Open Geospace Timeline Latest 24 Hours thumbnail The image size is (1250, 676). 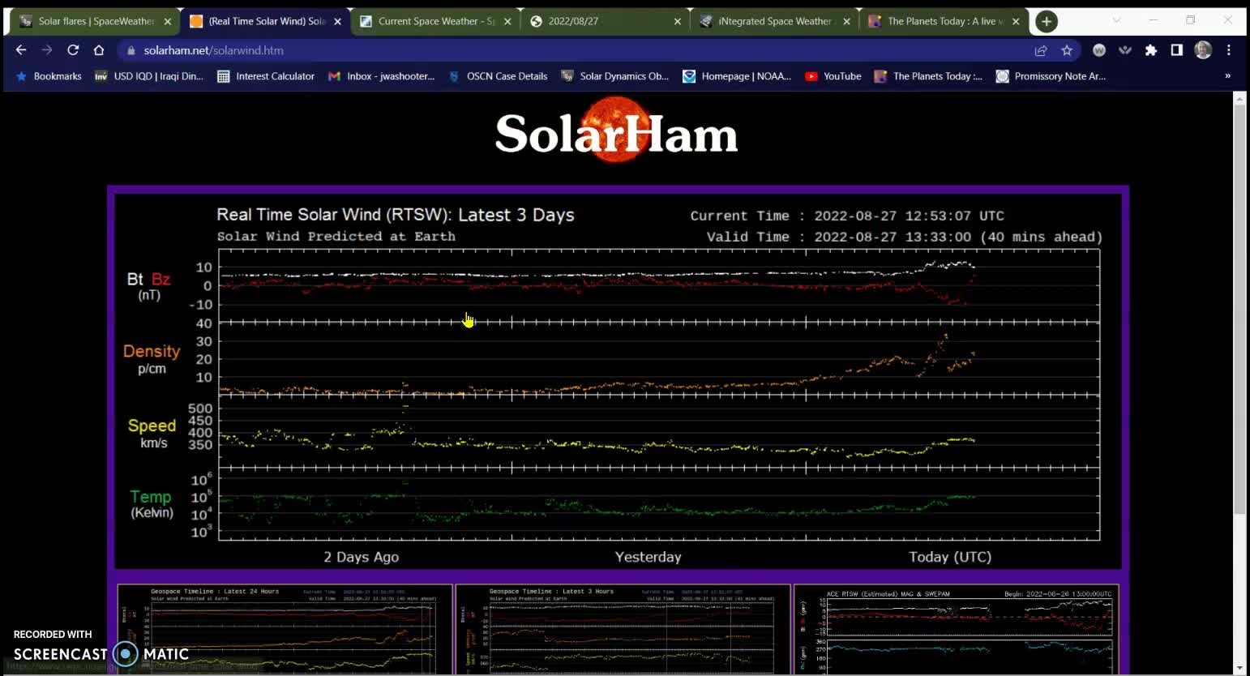coord(285,630)
